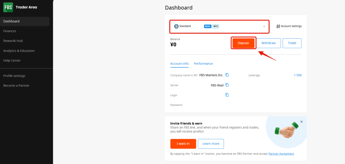Open the Partner Agreement link
Screen dimensions: 345x164
pos(281,154)
